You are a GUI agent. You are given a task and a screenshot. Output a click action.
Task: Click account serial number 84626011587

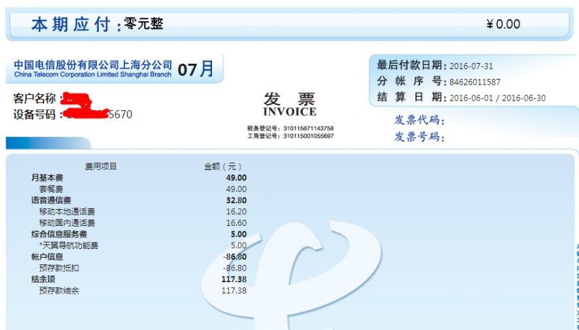coord(475,82)
